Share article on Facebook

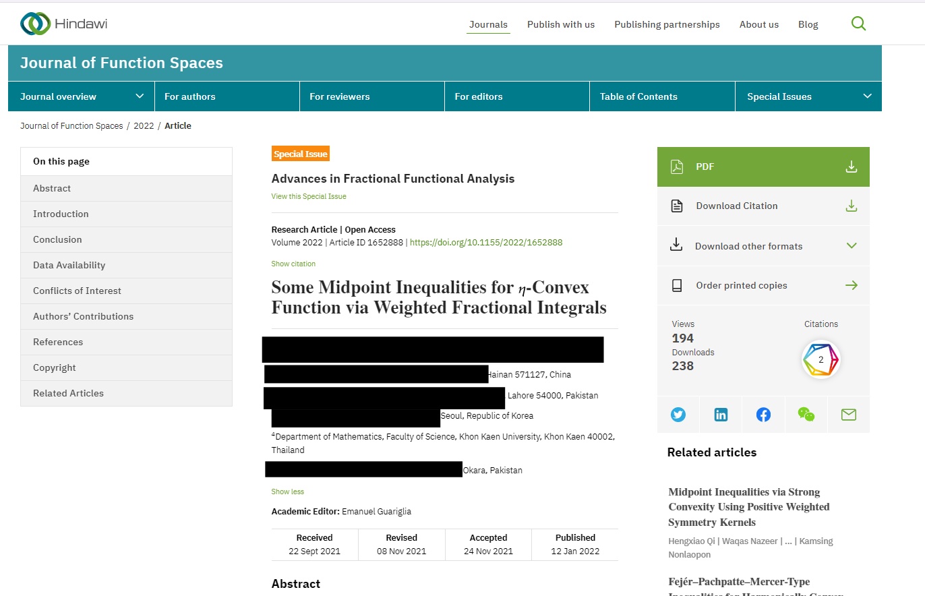(763, 415)
